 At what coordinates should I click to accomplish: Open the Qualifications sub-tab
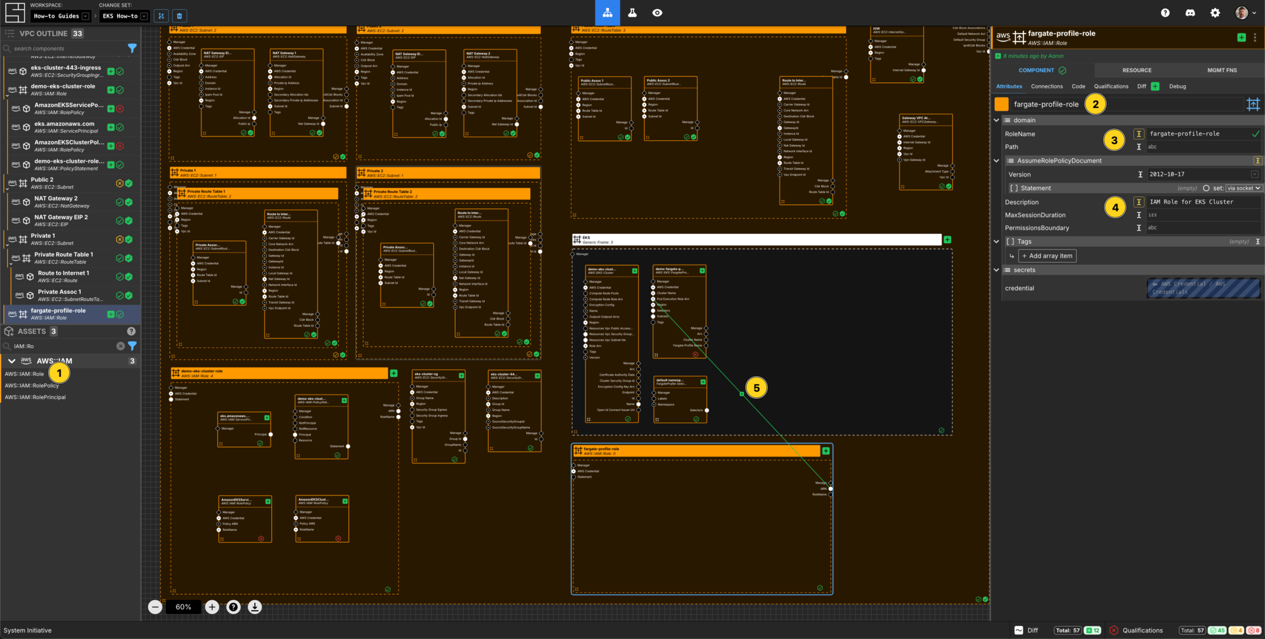[1111, 86]
